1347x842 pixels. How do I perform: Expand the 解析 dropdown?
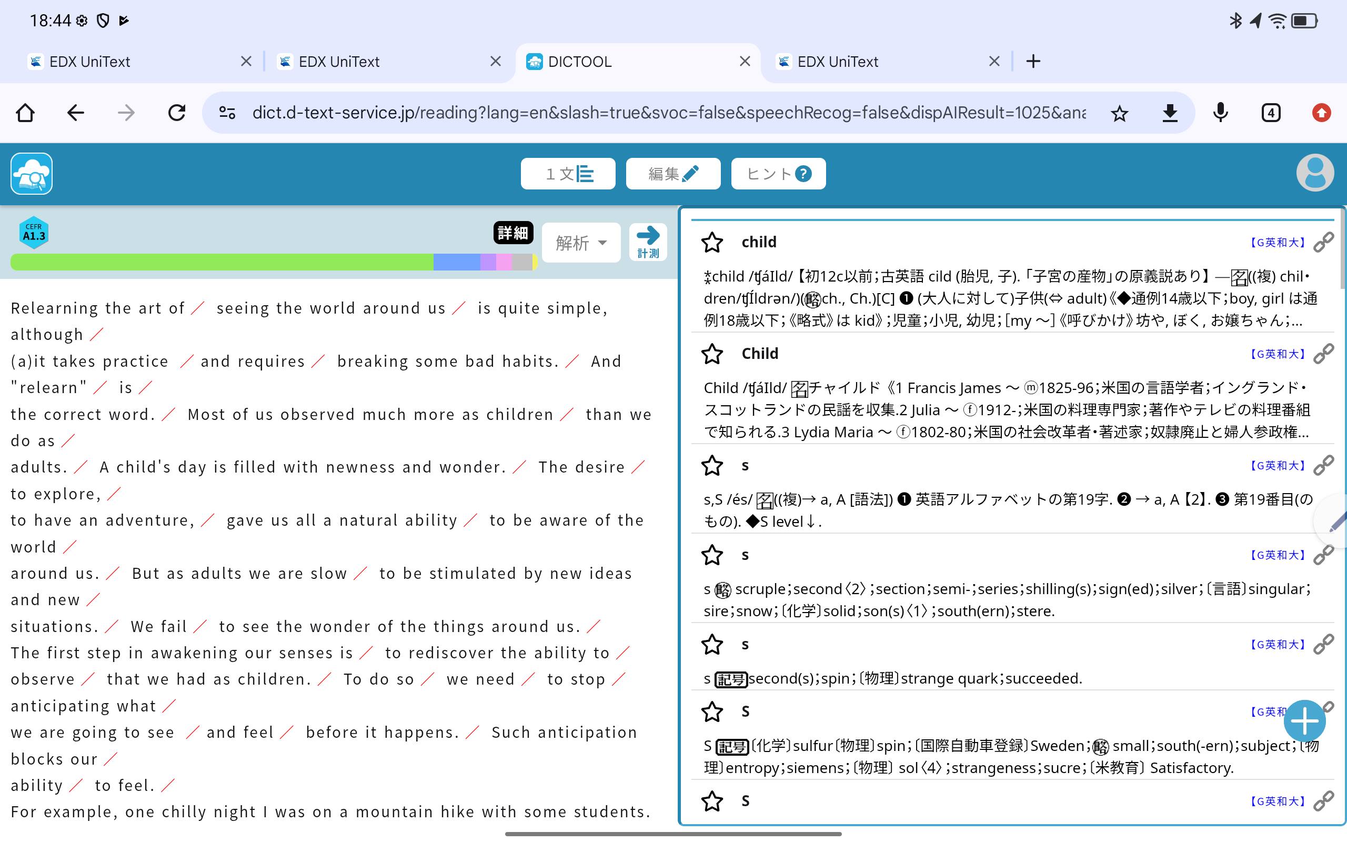tap(580, 243)
